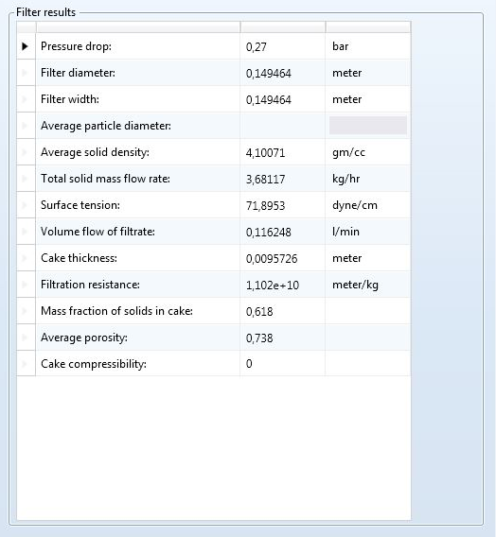Click the Filter width value 0,149464
This screenshot has width=496, height=537.
click(269, 99)
